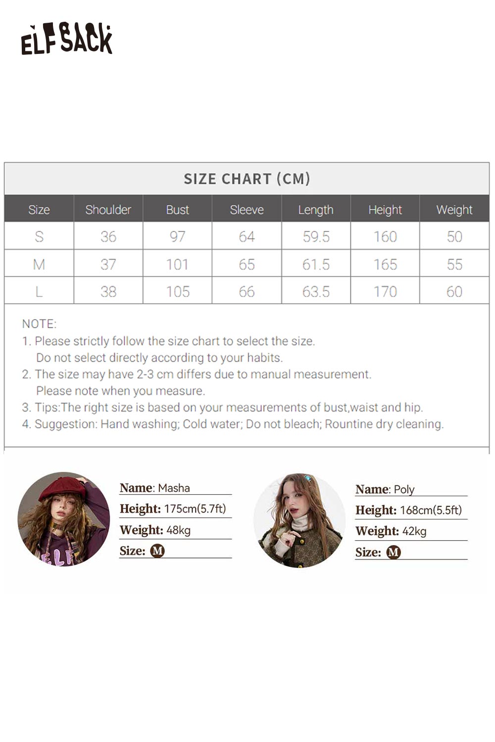
Task: Open Poly's circular model photo
Action: click(x=299, y=520)
